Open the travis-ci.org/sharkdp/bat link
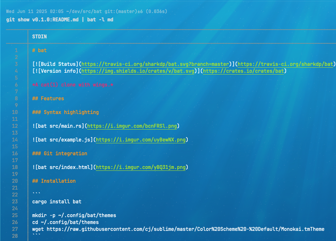Image resolution: width=336 pixels, height=241 pixels. 285,64
